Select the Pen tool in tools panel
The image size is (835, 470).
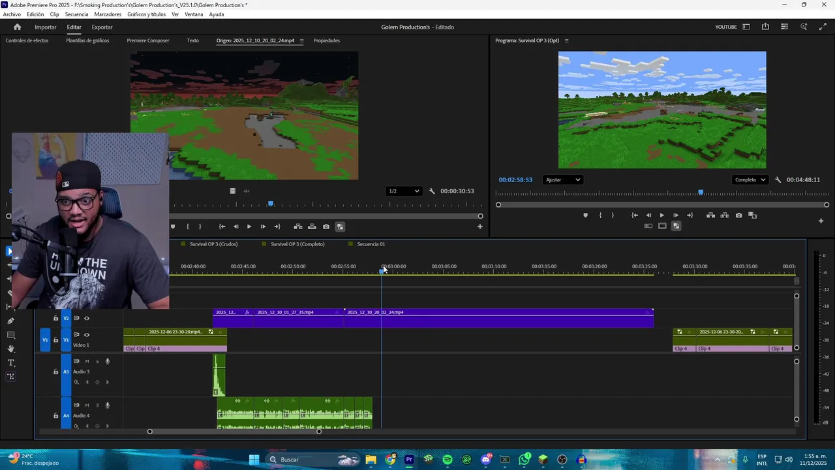(10, 321)
